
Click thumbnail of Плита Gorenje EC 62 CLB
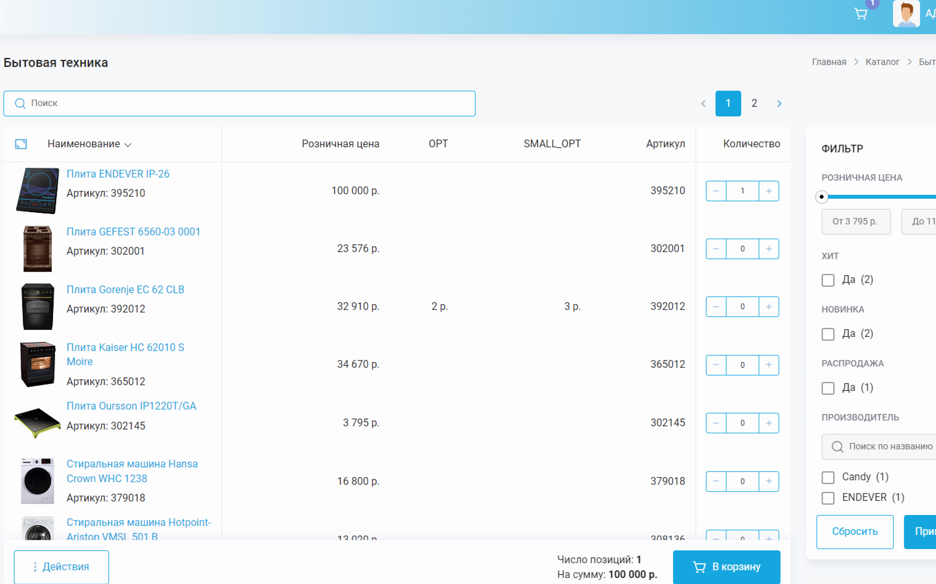(38, 307)
